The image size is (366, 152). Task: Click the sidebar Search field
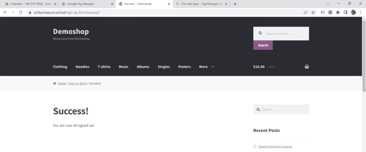(281, 110)
